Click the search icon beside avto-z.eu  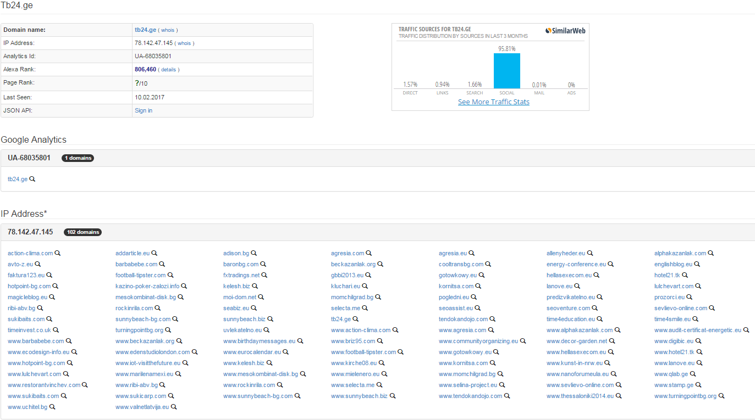pos(38,264)
